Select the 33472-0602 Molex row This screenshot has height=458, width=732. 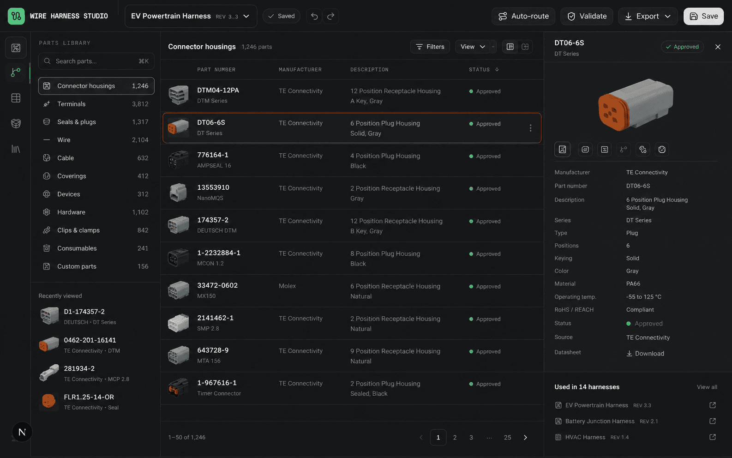tap(352, 291)
